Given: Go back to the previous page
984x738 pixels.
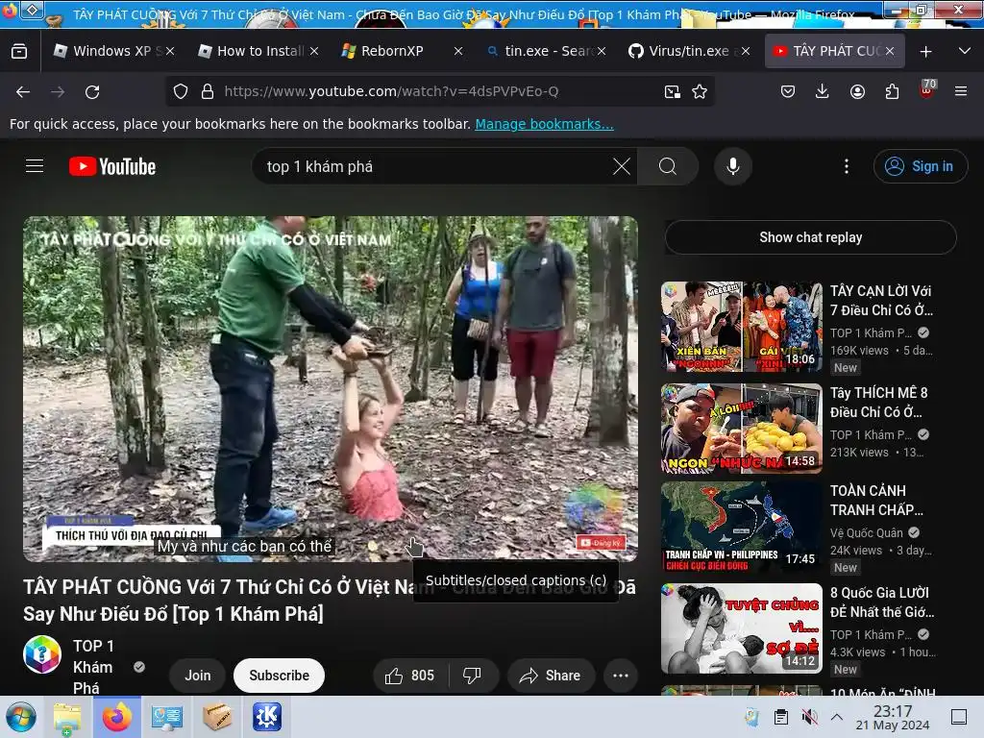Looking at the screenshot, I should point(23,91).
